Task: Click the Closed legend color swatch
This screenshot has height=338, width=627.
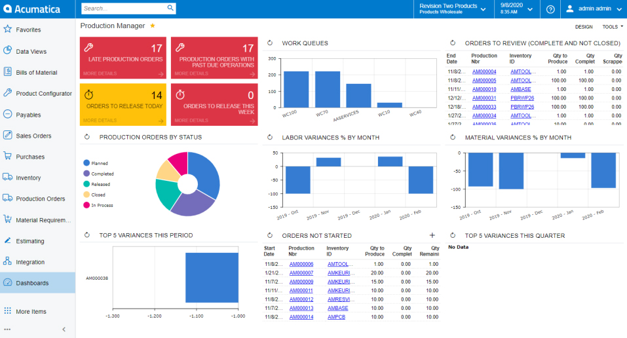Action: 86,195
